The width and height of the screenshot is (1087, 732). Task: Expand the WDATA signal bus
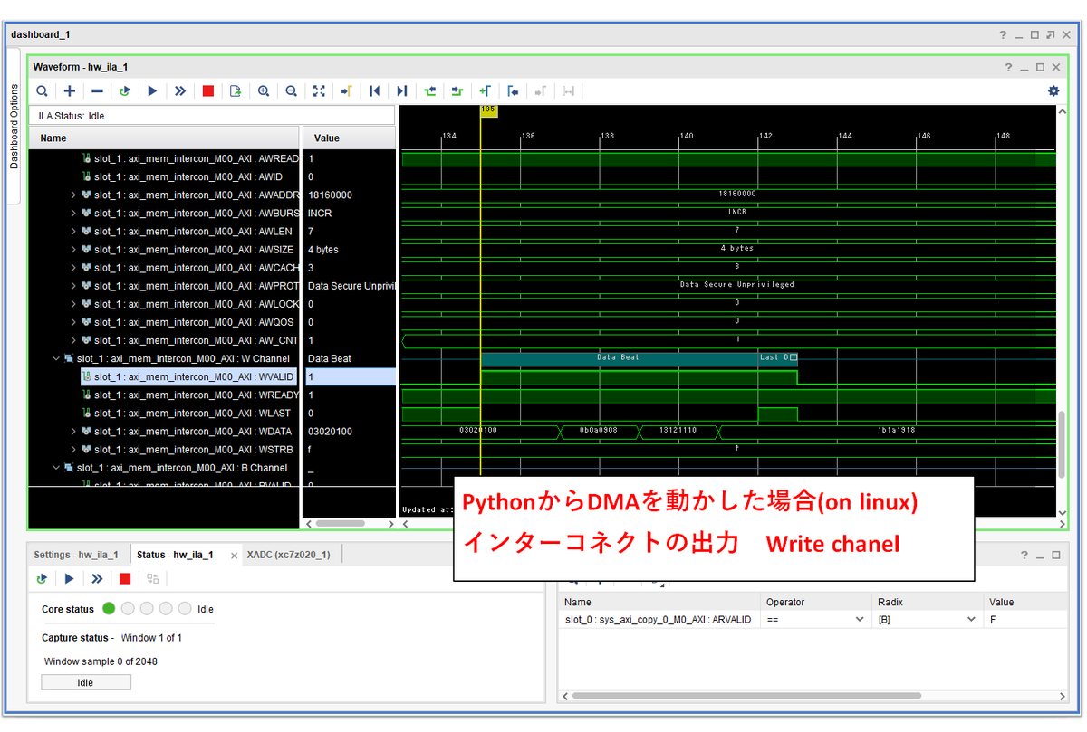coord(73,432)
